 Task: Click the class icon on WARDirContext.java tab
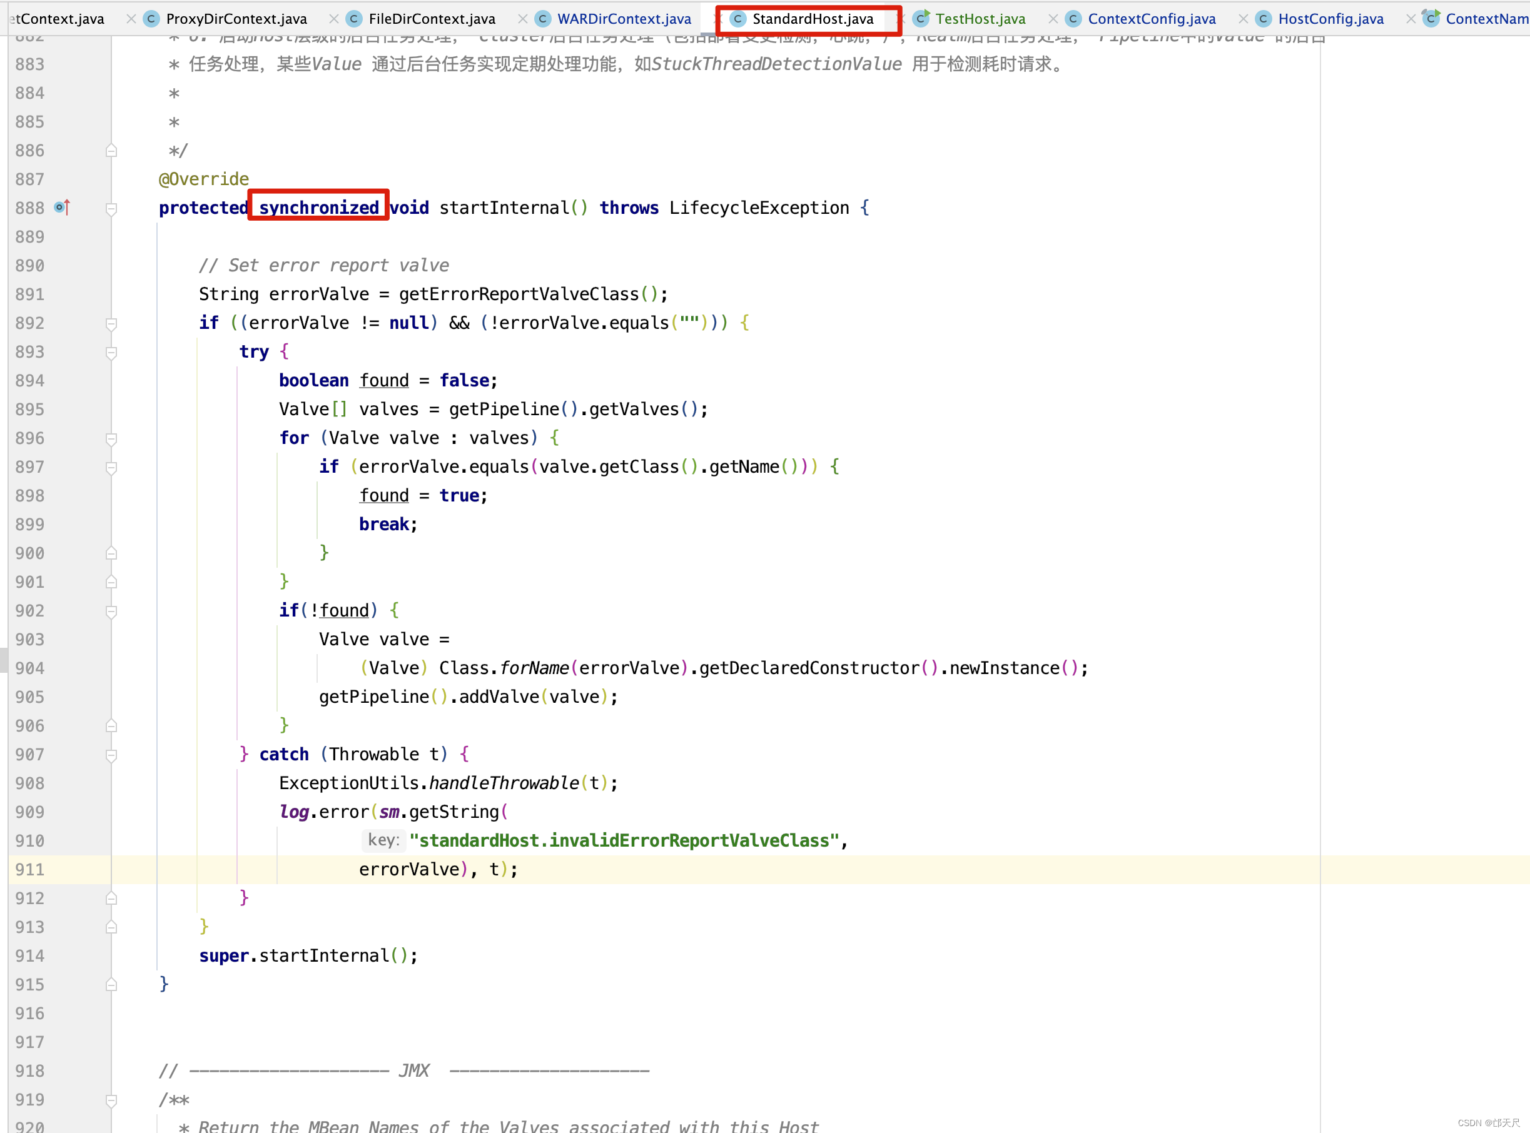pyautogui.click(x=543, y=19)
